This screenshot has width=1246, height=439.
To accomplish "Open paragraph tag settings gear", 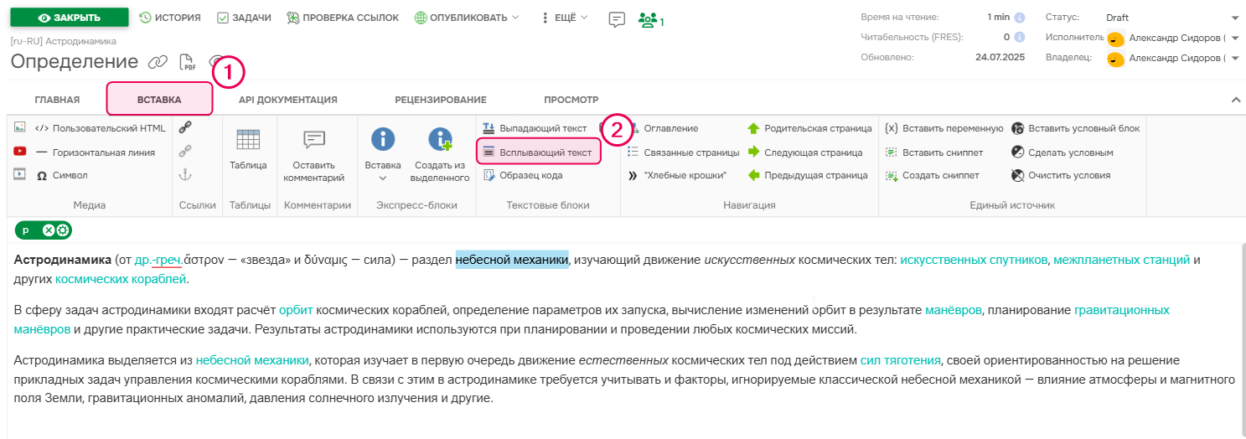I will (62, 230).
